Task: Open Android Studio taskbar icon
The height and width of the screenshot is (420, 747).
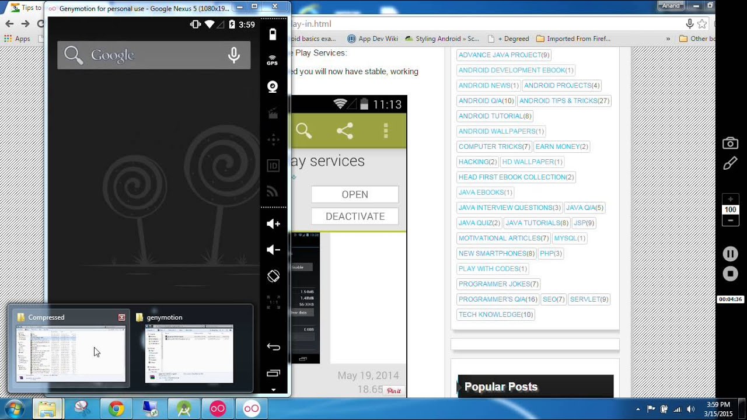Action: tap(184, 409)
